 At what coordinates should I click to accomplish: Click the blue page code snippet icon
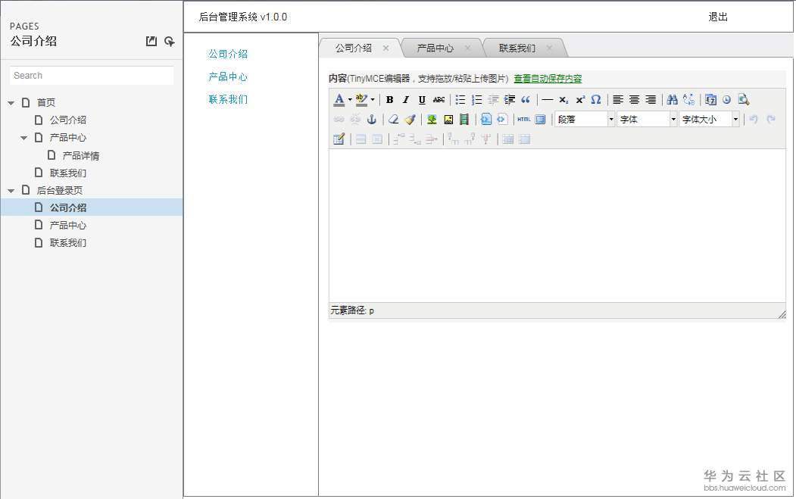[x=485, y=120]
